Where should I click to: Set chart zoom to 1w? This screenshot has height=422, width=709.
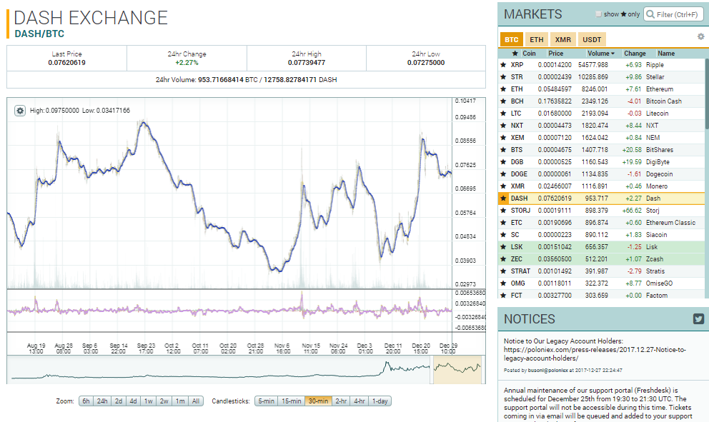click(x=149, y=401)
